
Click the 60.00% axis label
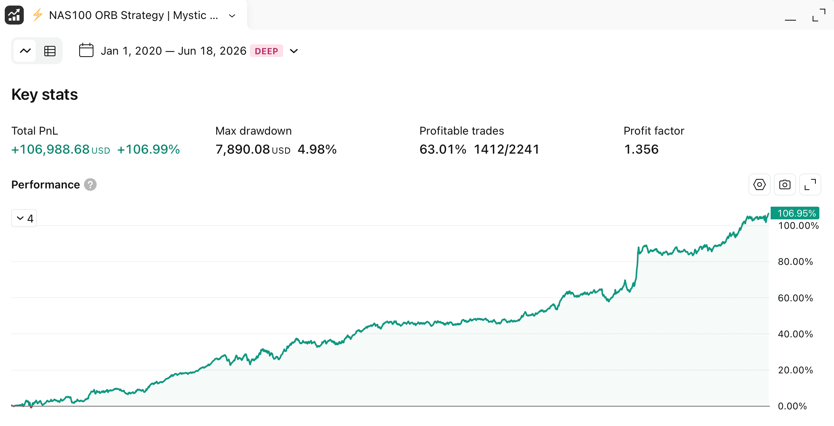pyautogui.click(x=795, y=298)
